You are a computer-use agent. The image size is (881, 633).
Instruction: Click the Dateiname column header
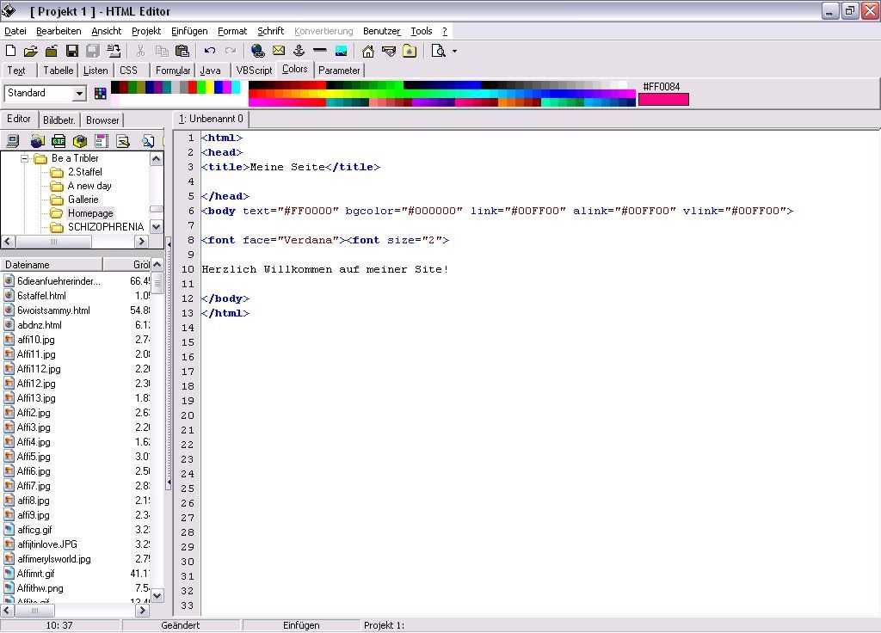point(52,265)
